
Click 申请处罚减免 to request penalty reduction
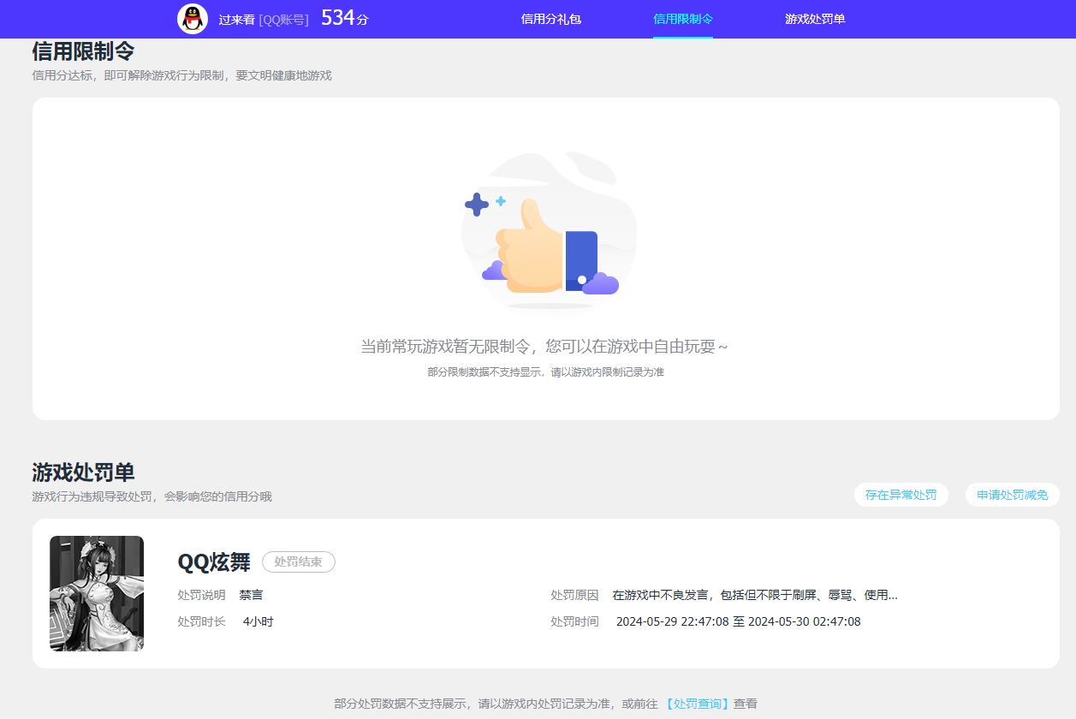[x=1012, y=495]
